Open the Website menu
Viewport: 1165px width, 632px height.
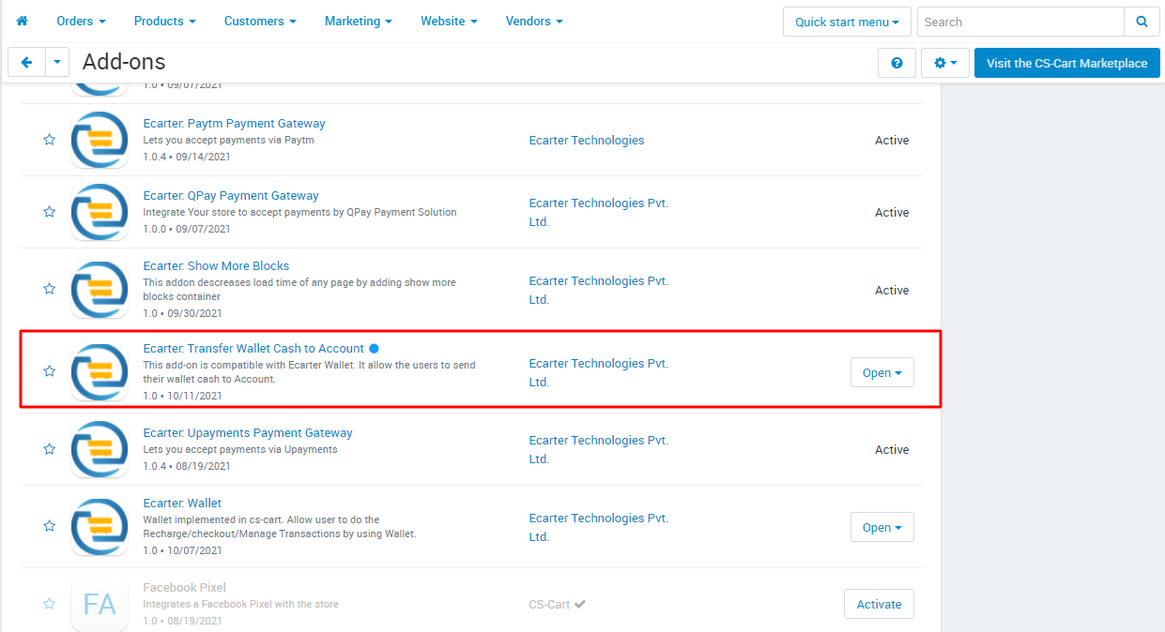tap(449, 21)
